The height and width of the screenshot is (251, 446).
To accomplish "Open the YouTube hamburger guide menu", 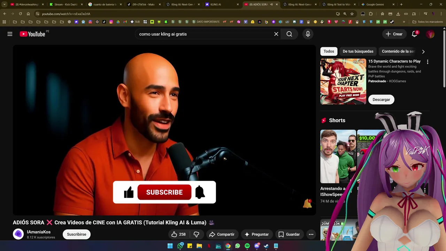I will (10, 34).
